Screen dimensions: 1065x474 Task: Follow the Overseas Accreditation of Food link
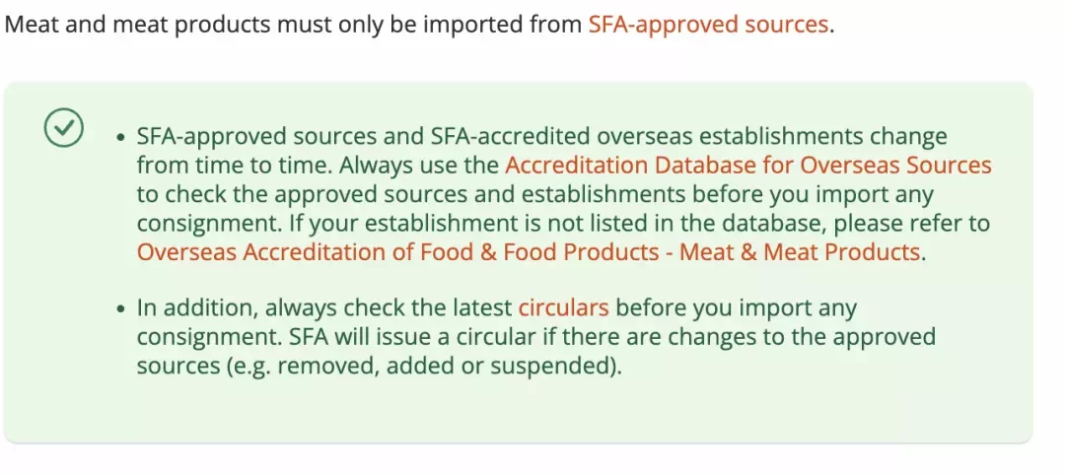(529, 252)
